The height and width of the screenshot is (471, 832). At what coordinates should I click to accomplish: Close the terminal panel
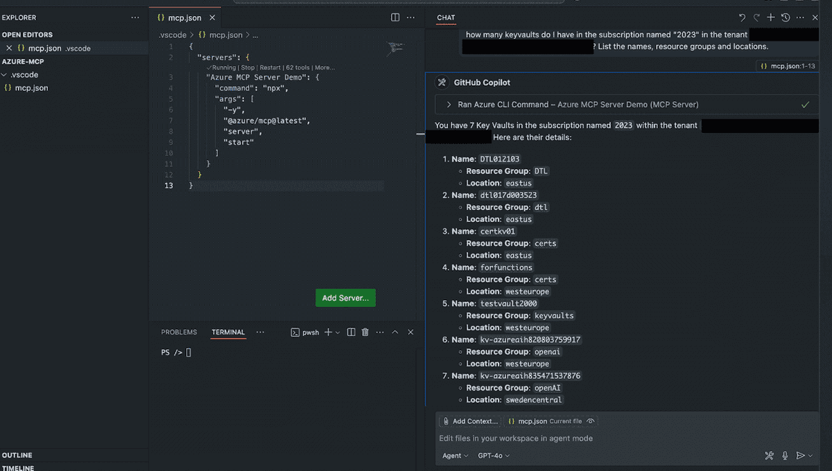(x=410, y=332)
